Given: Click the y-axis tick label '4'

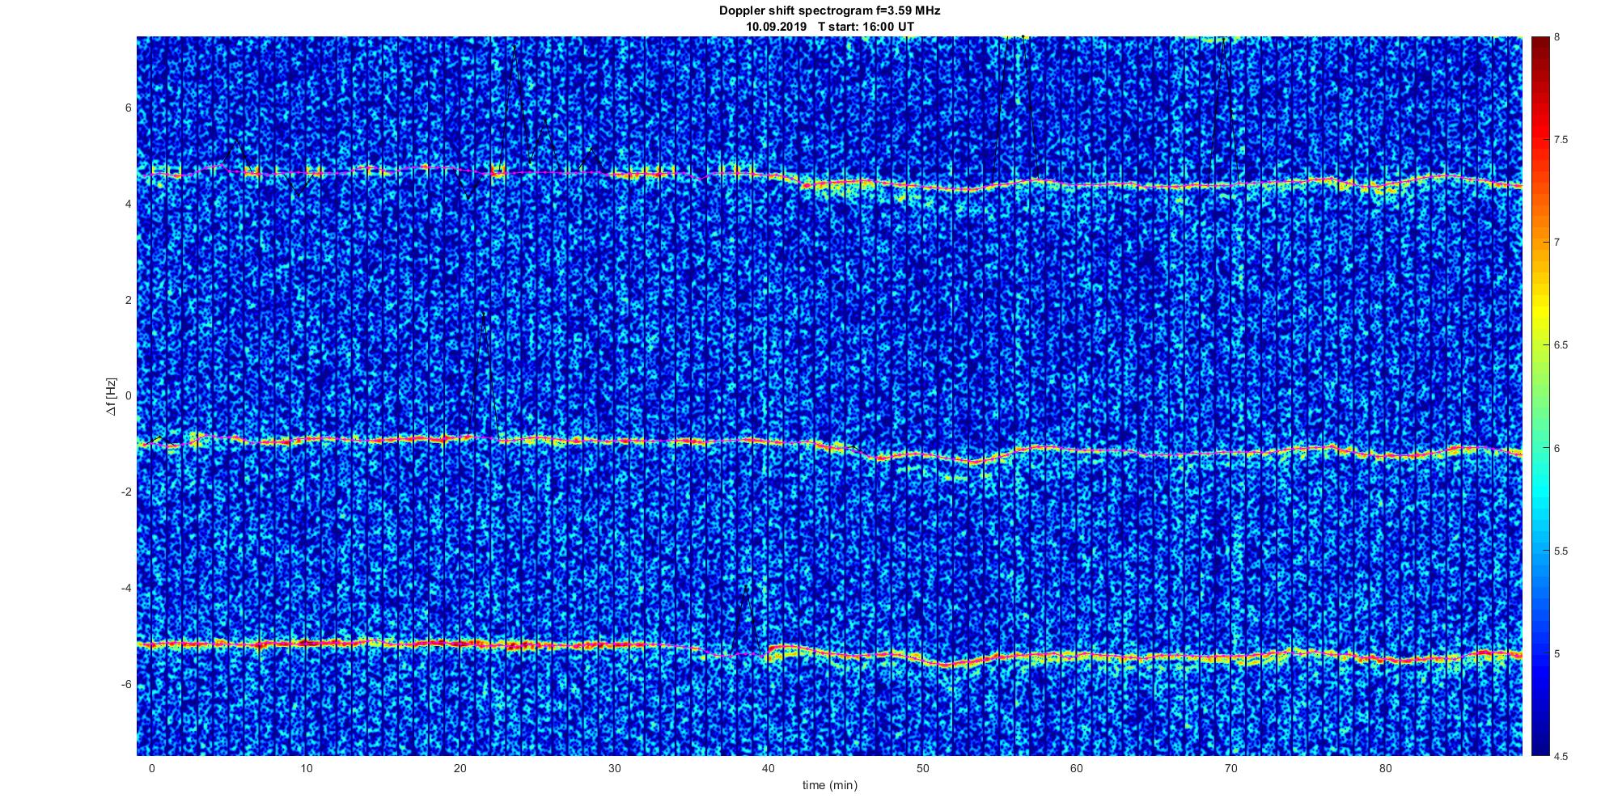Looking at the screenshot, I should (x=128, y=204).
